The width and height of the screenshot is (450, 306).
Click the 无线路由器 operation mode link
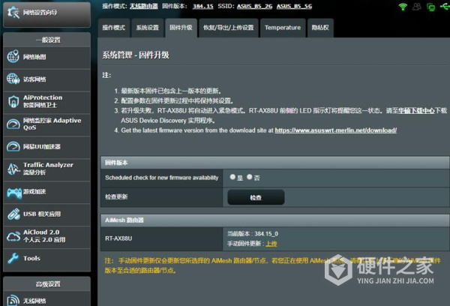click(x=144, y=6)
